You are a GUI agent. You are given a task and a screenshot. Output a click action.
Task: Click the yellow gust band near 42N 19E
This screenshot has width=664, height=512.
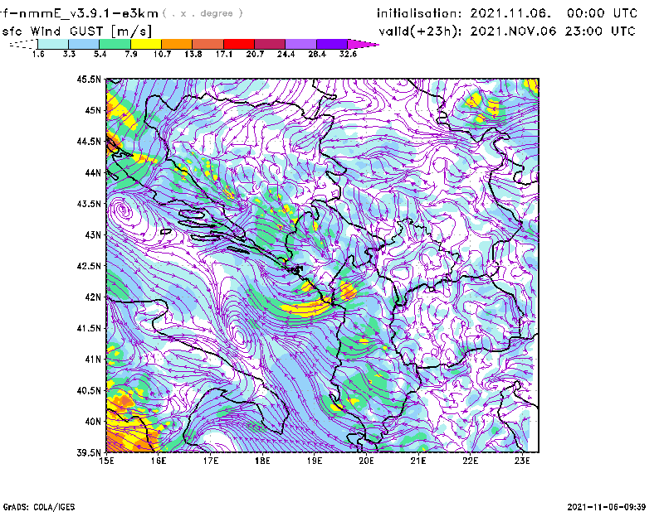[x=306, y=307]
